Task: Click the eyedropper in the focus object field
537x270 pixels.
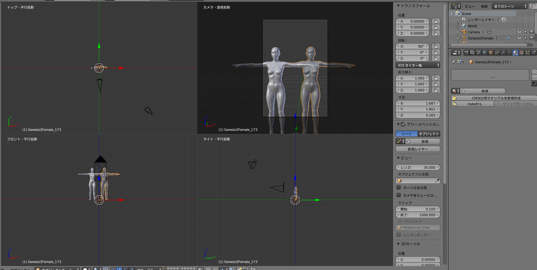Action: click(437, 181)
